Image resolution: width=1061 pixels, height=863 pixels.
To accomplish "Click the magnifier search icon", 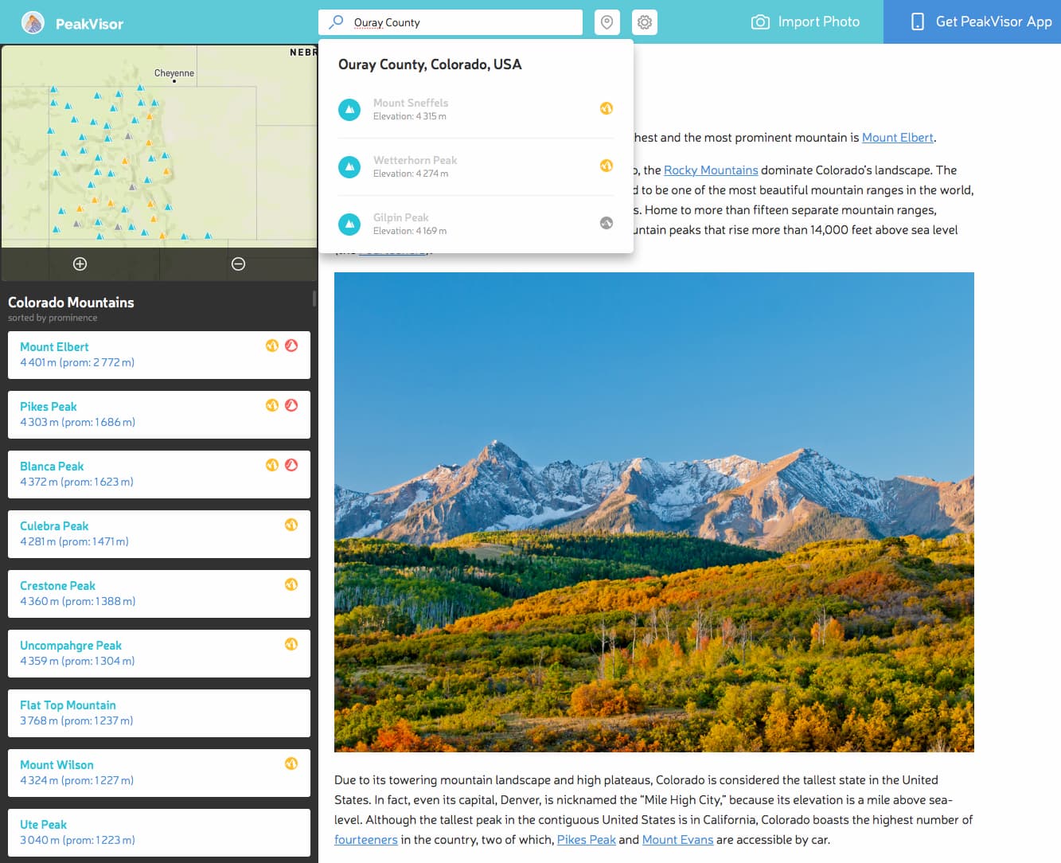I will [x=336, y=22].
